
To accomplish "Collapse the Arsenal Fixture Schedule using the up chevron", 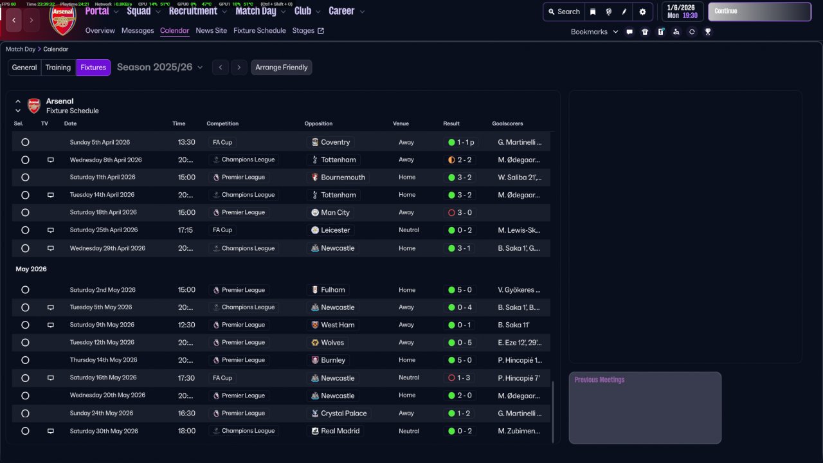I will pyautogui.click(x=18, y=102).
